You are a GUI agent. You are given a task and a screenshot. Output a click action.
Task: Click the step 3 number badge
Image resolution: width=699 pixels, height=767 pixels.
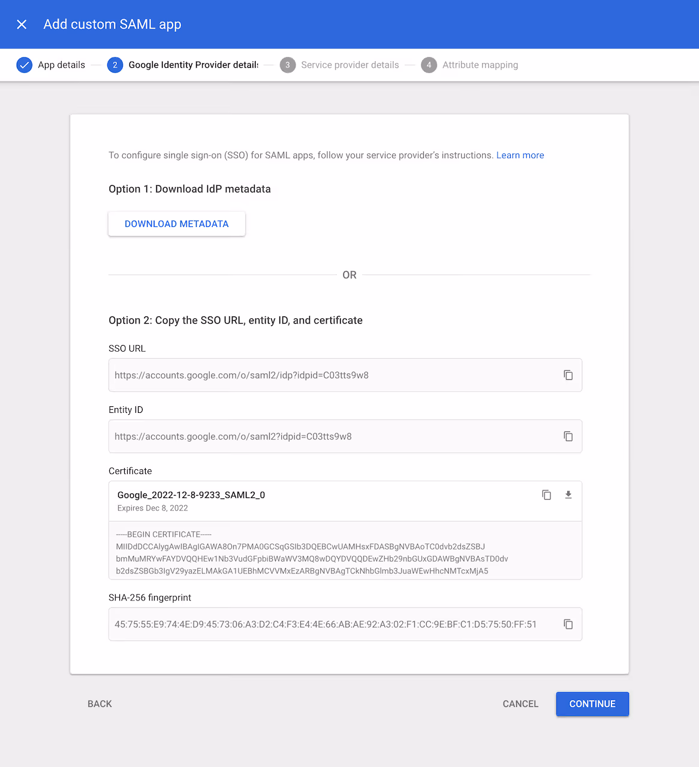coord(288,65)
